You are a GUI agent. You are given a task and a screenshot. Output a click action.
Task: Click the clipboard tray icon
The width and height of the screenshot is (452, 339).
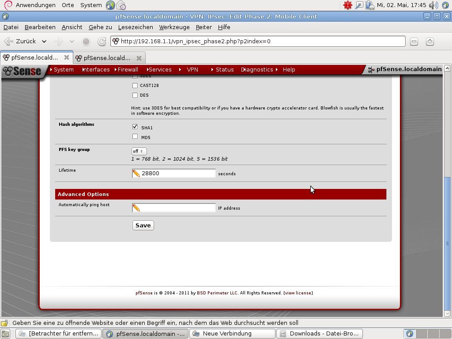click(x=369, y=5)
